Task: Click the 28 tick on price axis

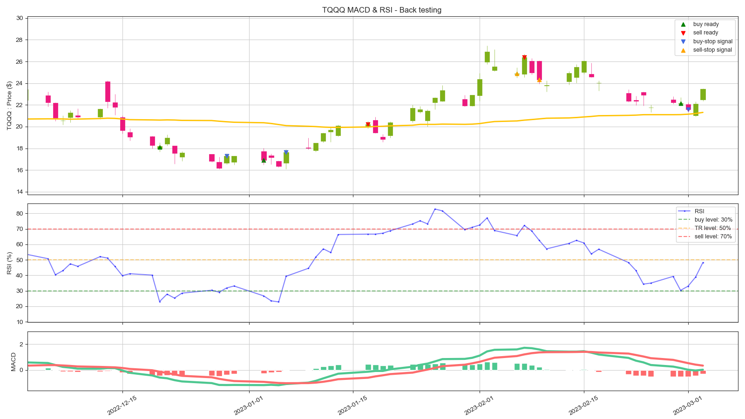Action: click(20, 40)
